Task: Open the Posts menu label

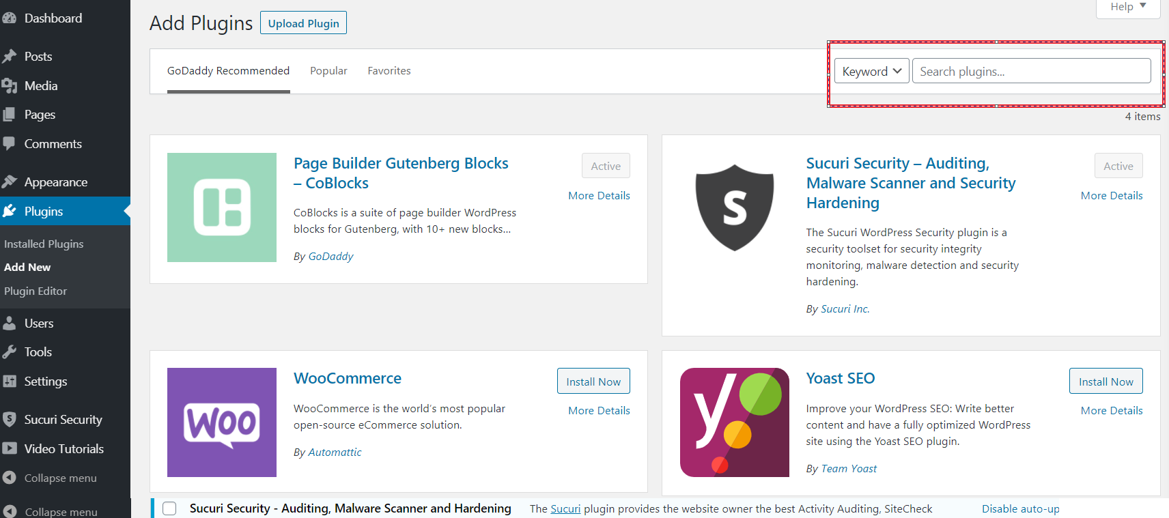Action: 38,57
